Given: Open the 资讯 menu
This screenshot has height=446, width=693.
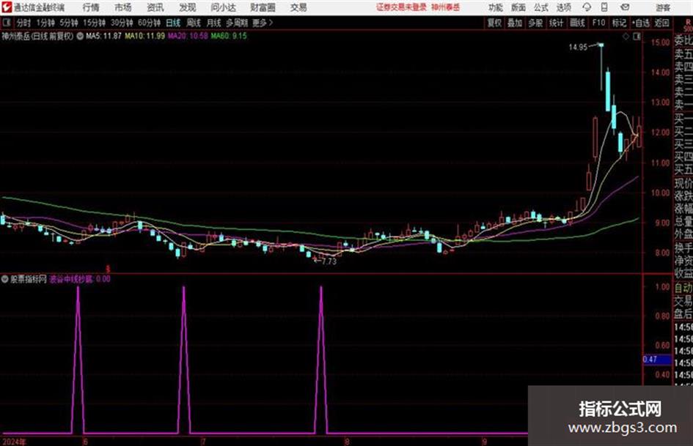Looking at the screenshot, I should (x=155, y=7).
